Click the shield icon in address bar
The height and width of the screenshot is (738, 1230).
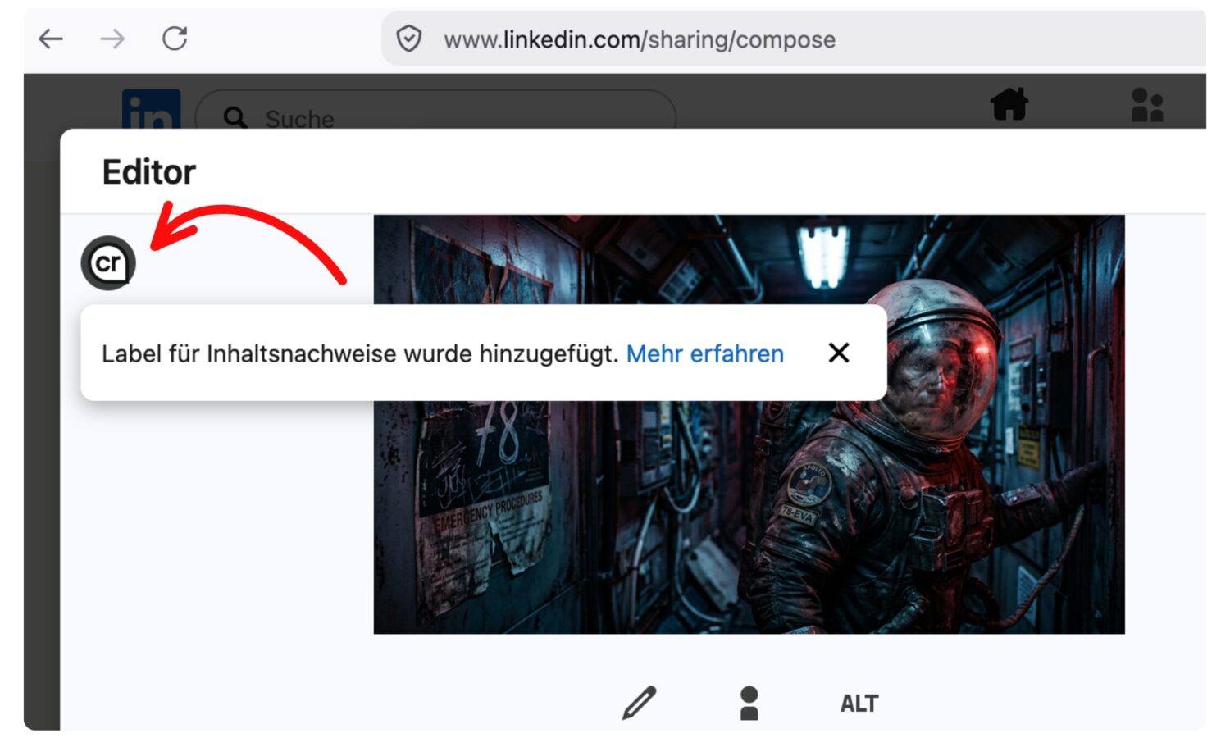(x=408, y=39)
